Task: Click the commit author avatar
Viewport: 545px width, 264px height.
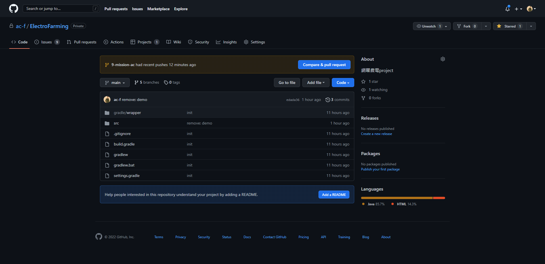Action: click(107, 100)
